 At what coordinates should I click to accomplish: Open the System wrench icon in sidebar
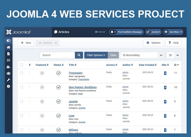click(9, 80)
